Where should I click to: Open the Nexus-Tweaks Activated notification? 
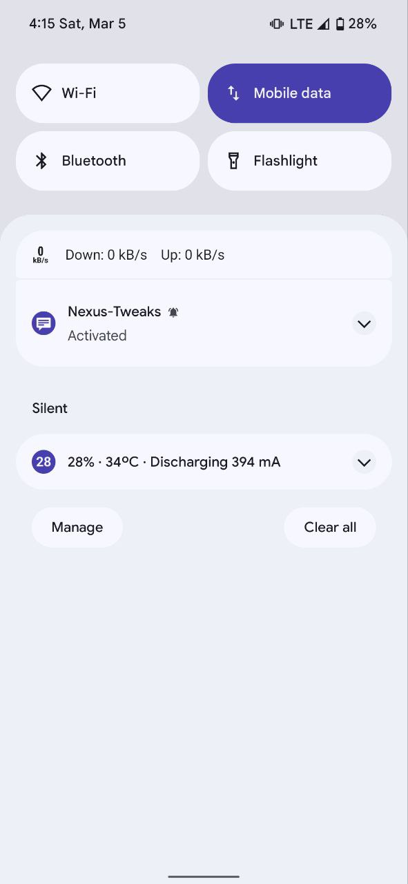point(204,323)
